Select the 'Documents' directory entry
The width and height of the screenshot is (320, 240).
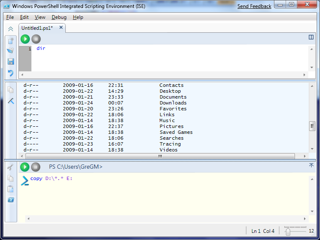pyautogui.click(x=173, y=97)
